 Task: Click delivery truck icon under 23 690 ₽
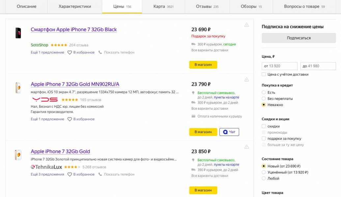click(193, 44)
